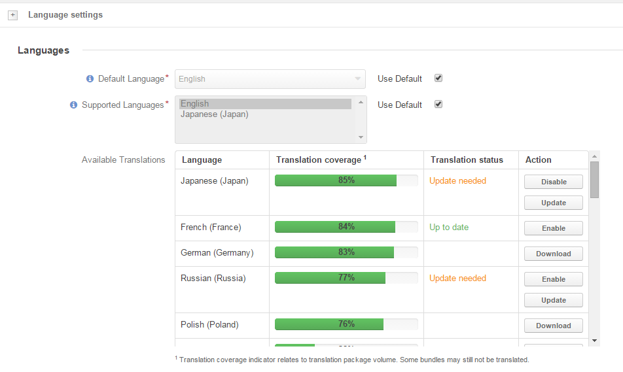Click the French 84% coverage bar
Image resolution: width=623 pixels, height=372 pixels.
pyautogui.click(x=346, y=227)
